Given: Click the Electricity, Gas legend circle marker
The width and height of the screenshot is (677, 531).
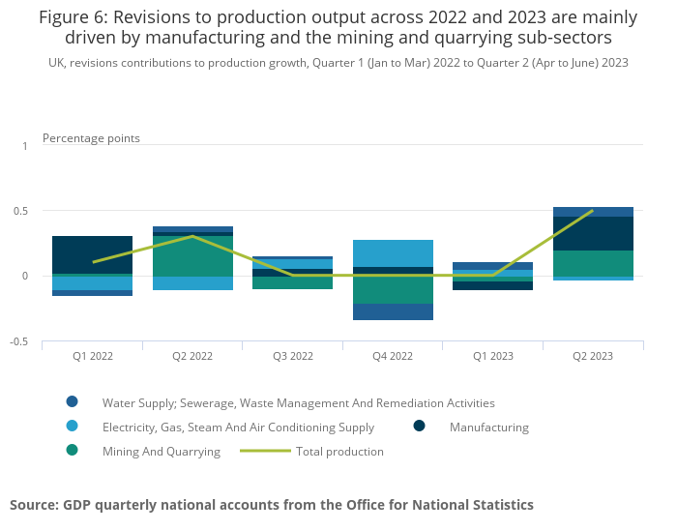Looking at the screenshot, I should 72,427.
